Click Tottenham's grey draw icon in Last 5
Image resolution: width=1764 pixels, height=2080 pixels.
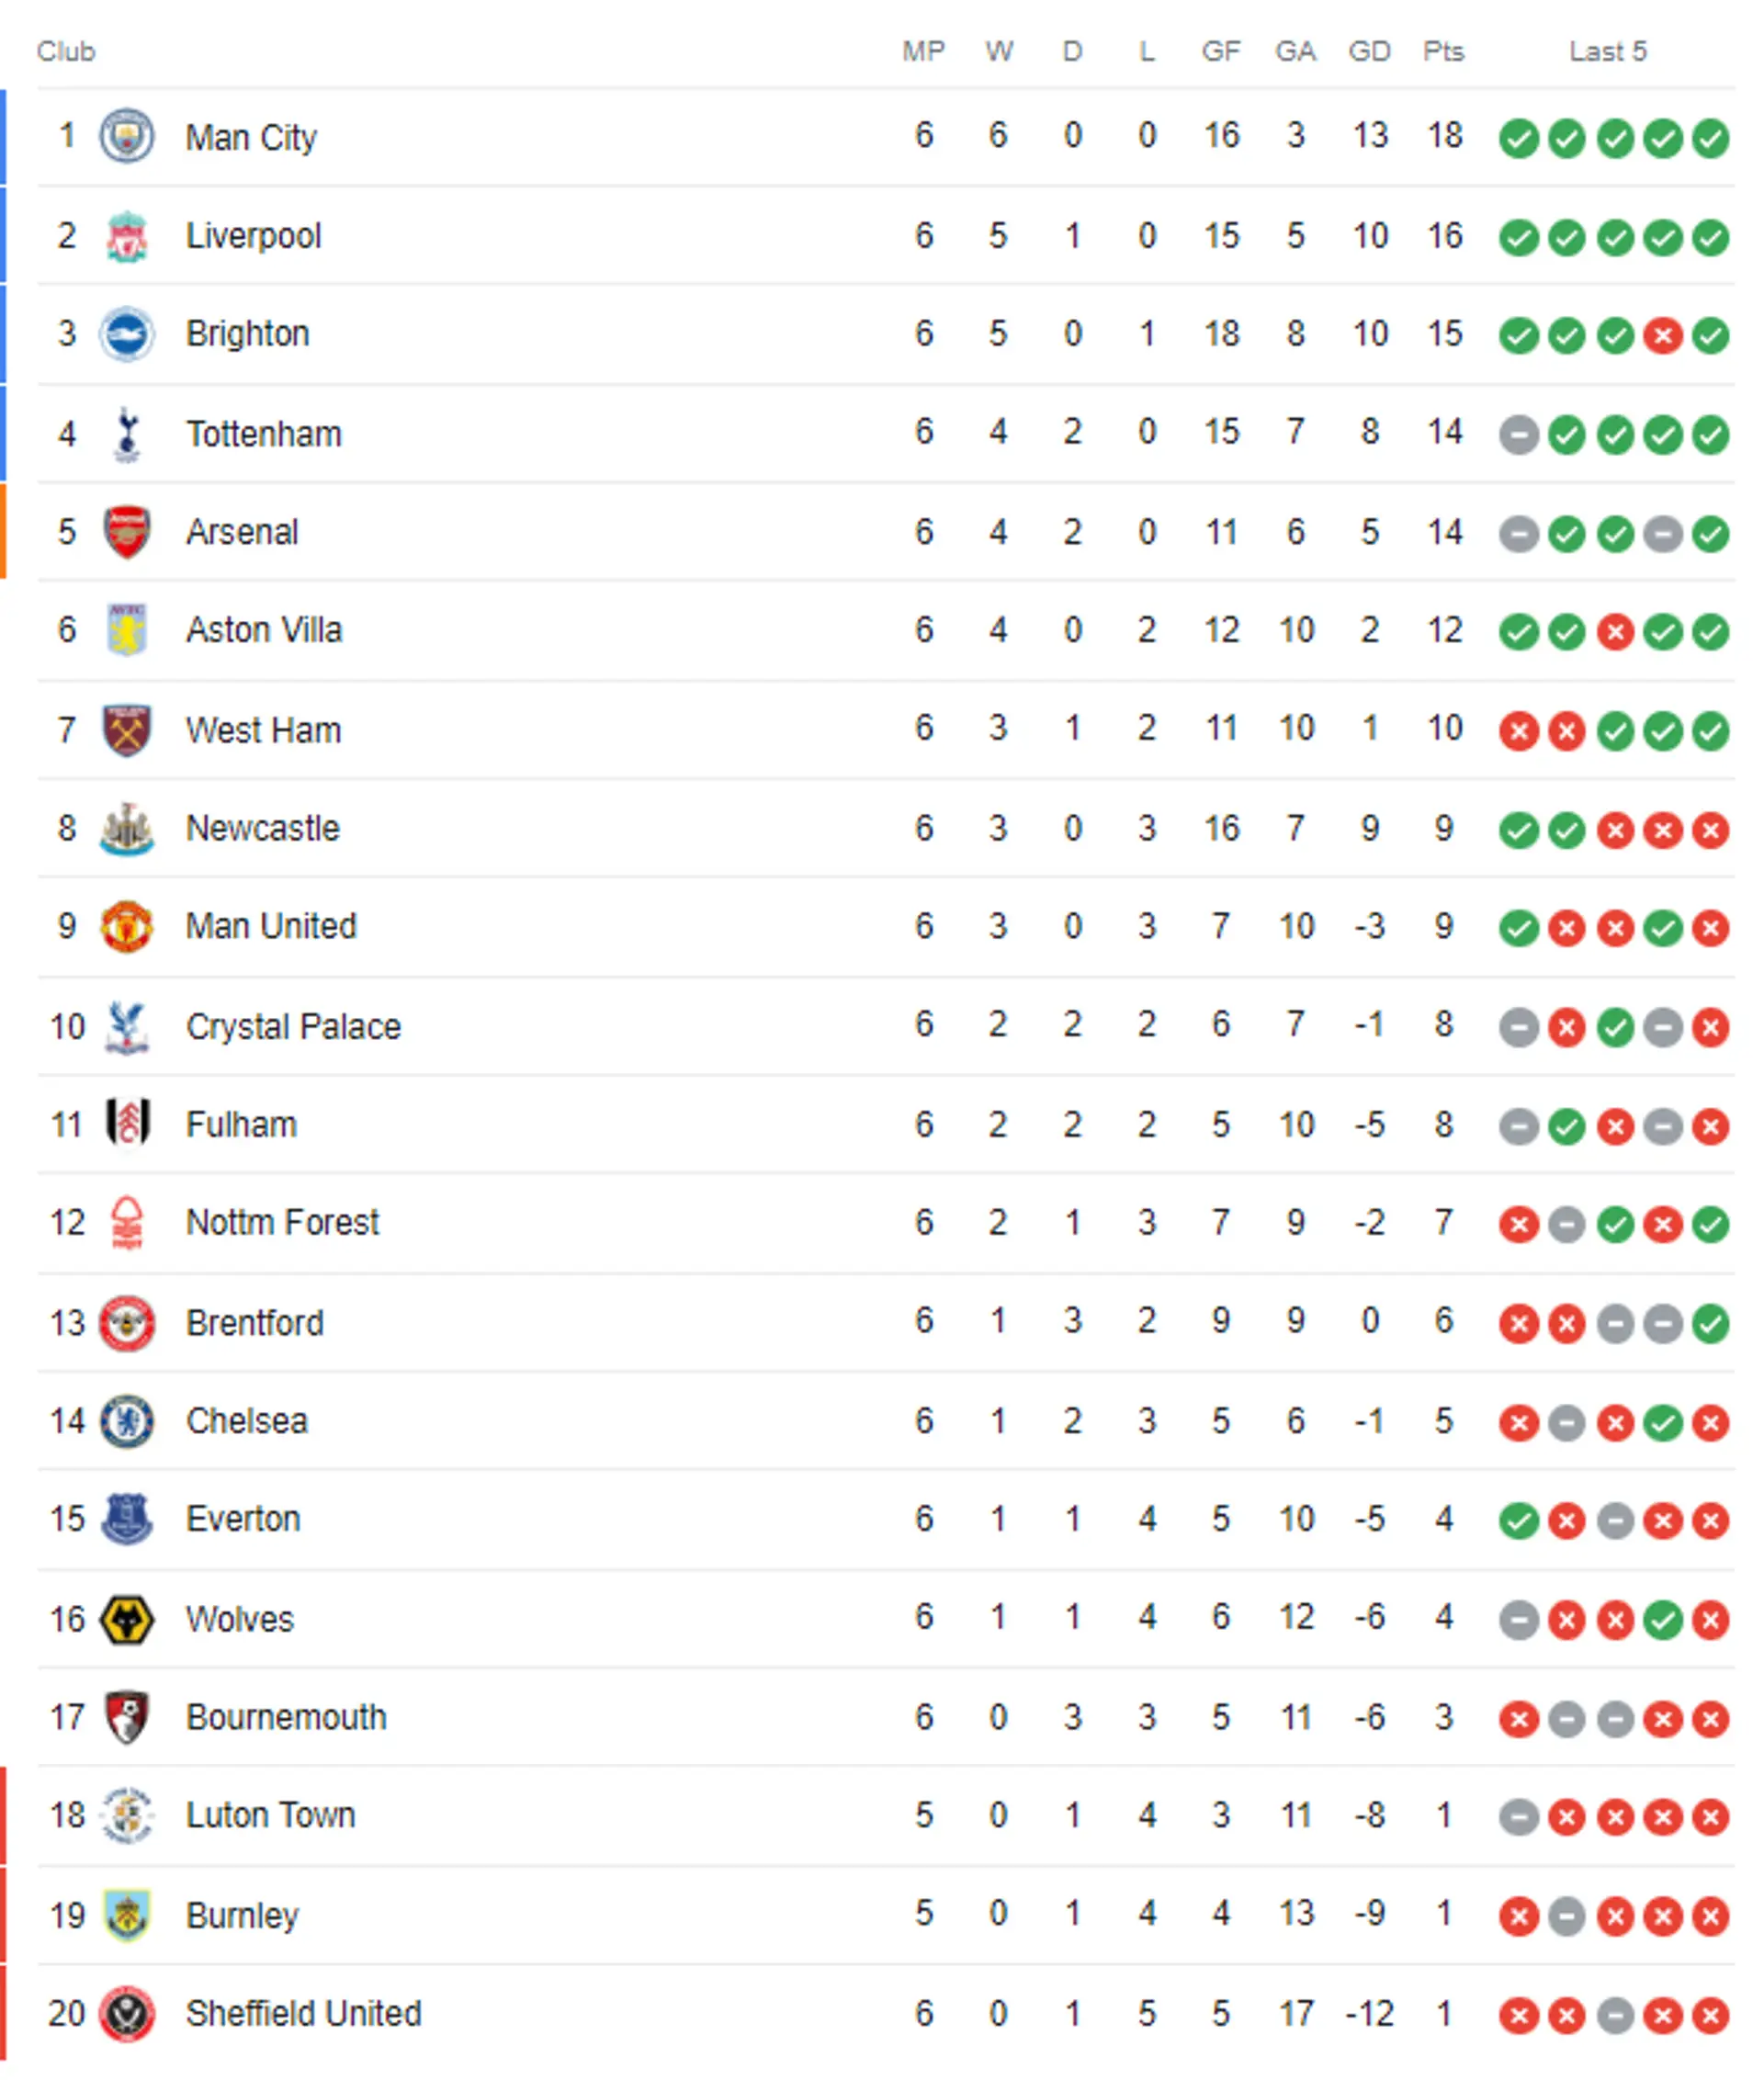coord(1519,435)
